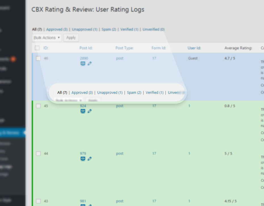Screen dimensions: 264x206
Task: Filter by Verified (1) in the blurred row under the title
Action: [129, 29]
